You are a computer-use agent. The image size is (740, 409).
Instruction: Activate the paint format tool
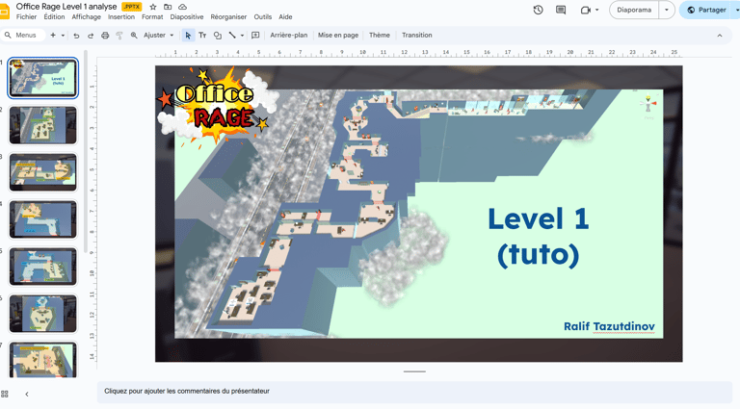(119, 36)
